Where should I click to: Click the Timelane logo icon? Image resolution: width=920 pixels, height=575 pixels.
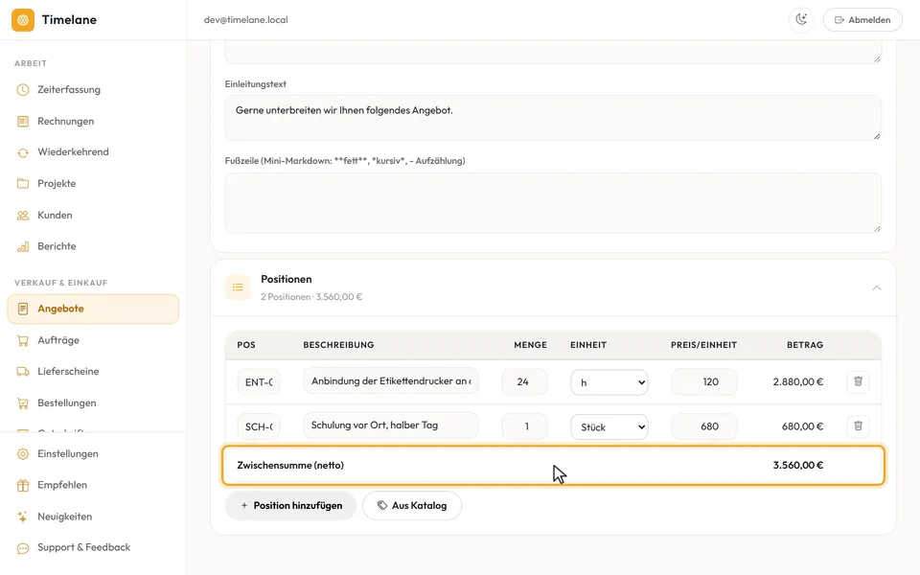tap(23, 20)
